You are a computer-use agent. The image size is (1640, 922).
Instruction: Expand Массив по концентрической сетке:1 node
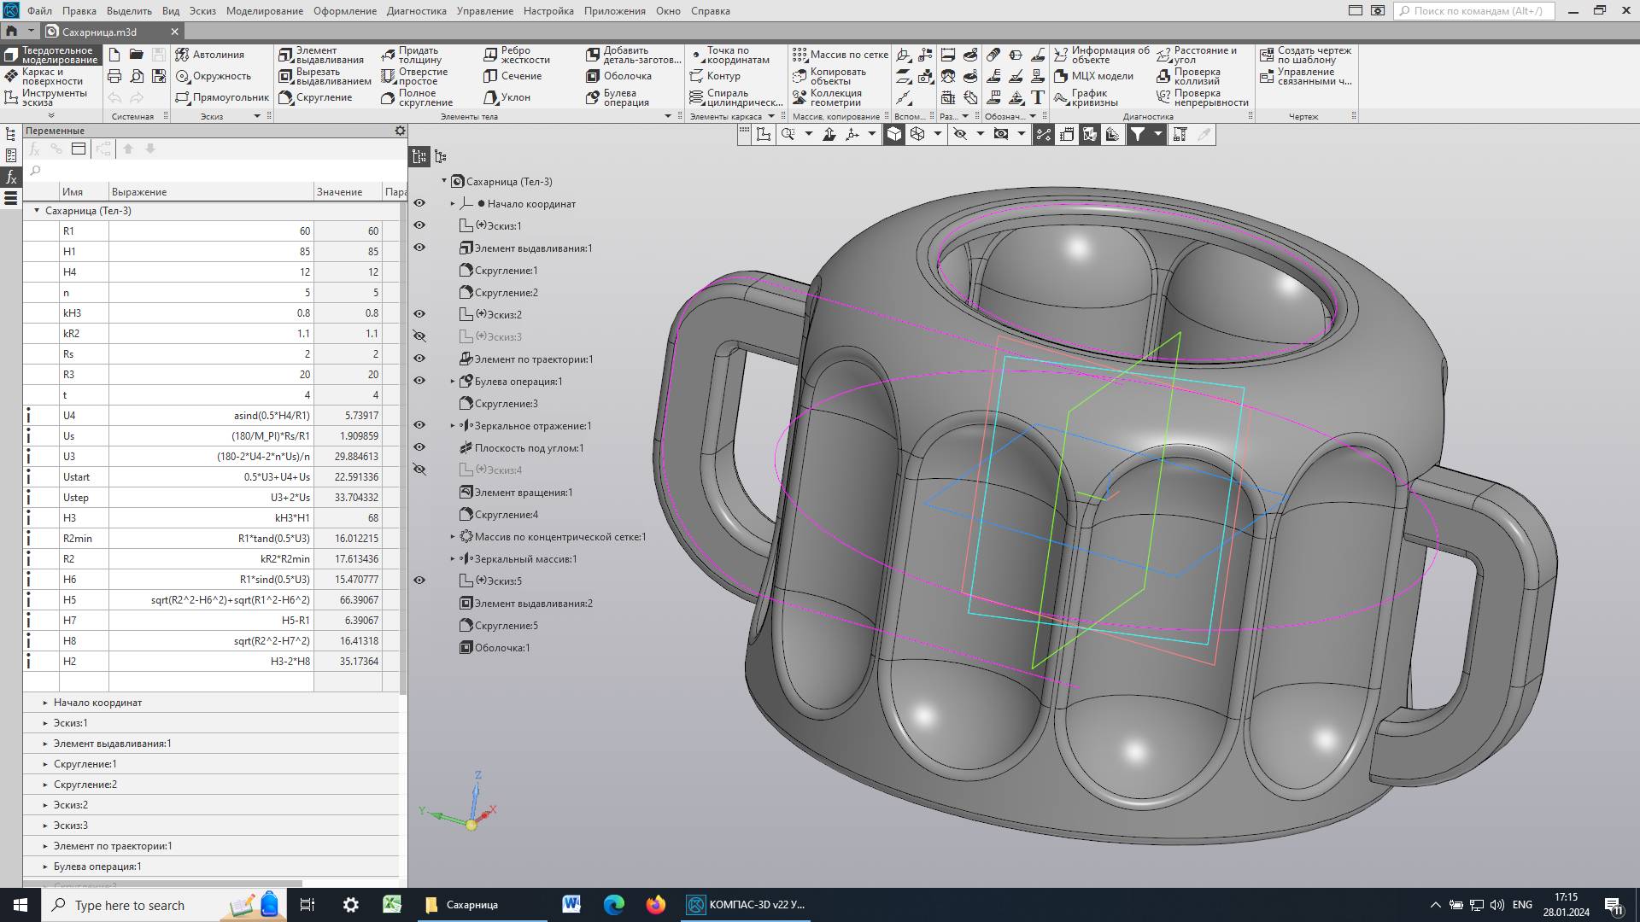click(453, 537)
